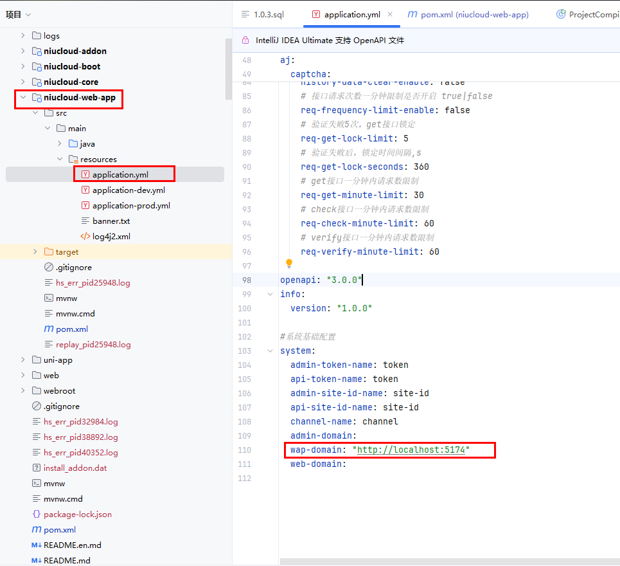Click the Maven pom.xml icon under niucloud-web-app
The height and width of the screenshot is (566, 620).
(49, 329)
